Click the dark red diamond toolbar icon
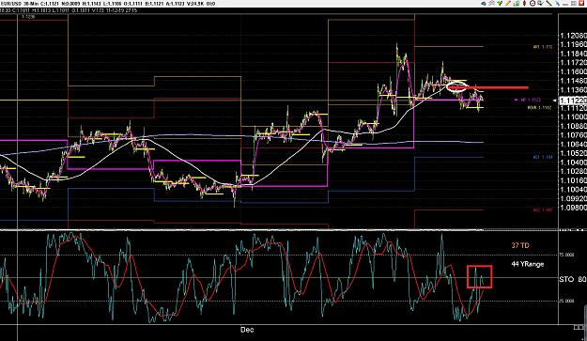The height and width of the screenshot is (341, 587). (x=524, y=4)
